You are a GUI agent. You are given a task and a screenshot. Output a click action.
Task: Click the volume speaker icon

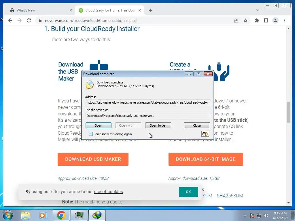[x=266, y=216]
